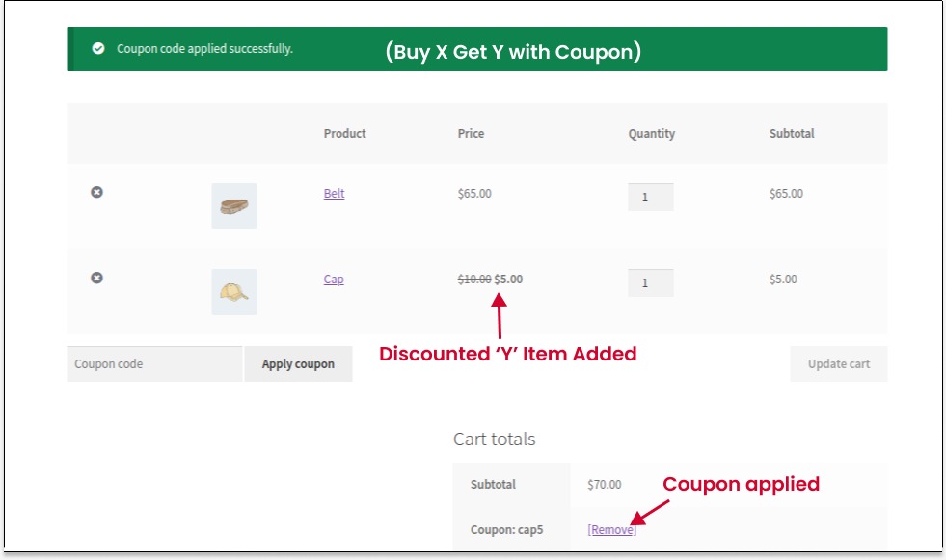Viewport: 946px width, 560px height.
Task: Click the Price column header
Action: coord(472,134)
